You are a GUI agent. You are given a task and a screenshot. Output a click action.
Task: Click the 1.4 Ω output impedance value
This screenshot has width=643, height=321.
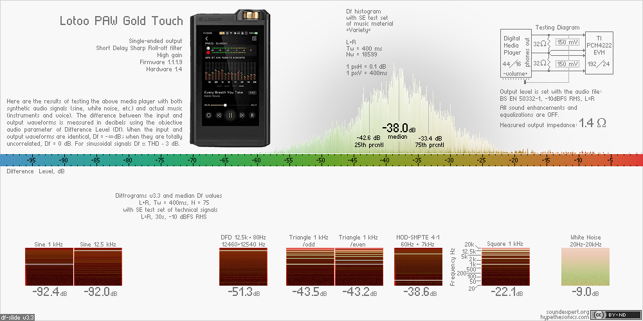click(x=592, y=123)
